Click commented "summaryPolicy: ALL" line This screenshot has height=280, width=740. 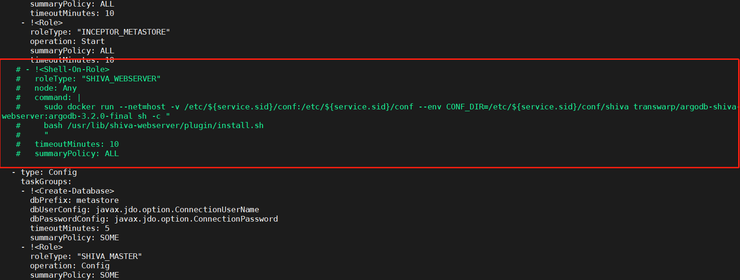tap(77, 153)
